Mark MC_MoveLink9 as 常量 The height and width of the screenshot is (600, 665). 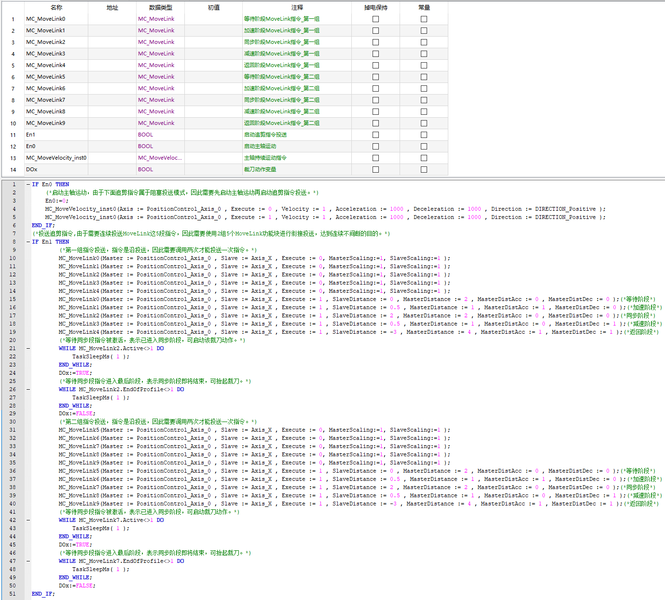click(x=424, y=123)
